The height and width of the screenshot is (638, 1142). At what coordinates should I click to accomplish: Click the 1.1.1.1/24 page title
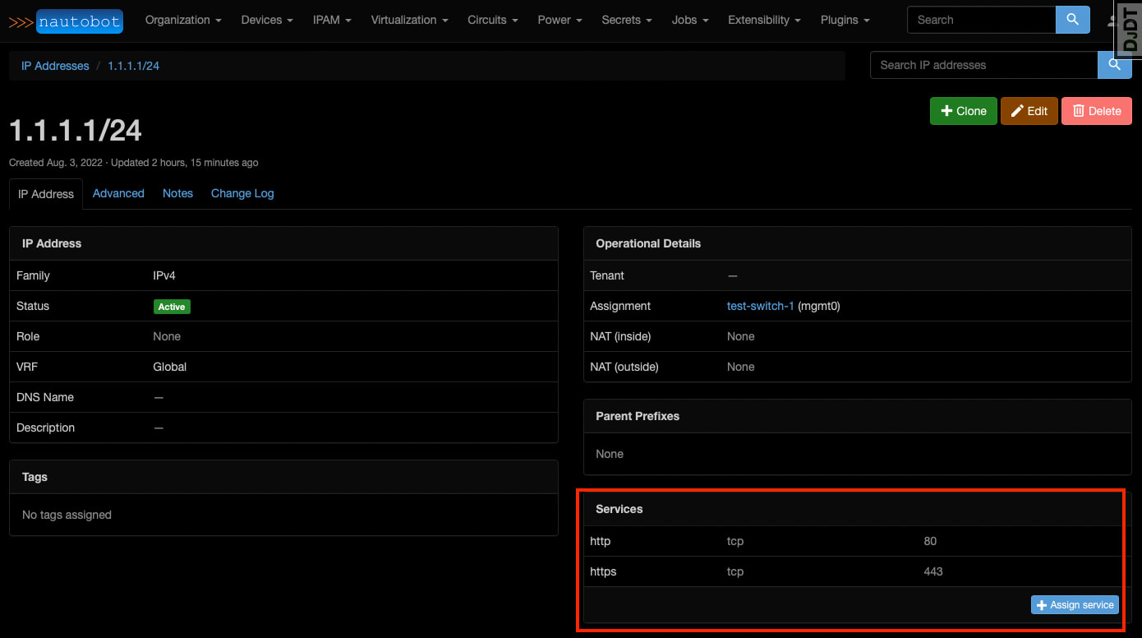pyautogui.click(x=76, y=130)
